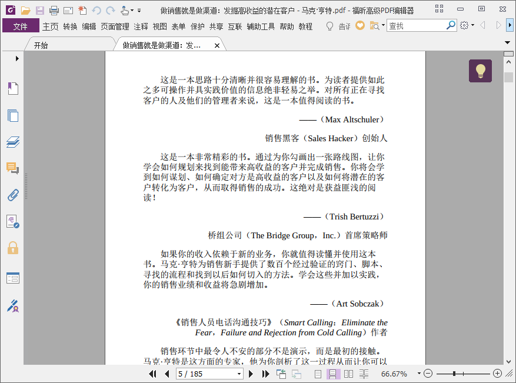
Task: Click into the 查找 search box
Action: [x=416, y=26]
